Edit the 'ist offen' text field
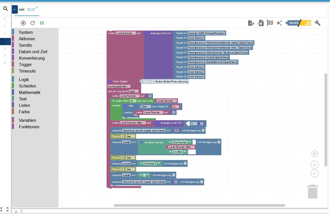The width and height of the screenshot is (330, 215). point(178,152)
